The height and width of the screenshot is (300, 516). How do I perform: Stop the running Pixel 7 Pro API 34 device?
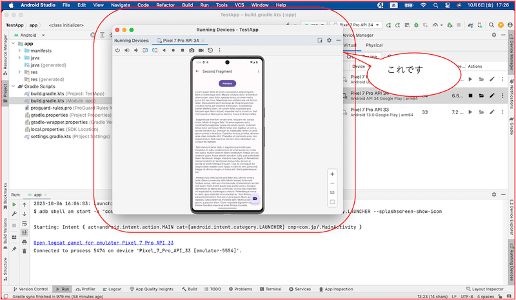[471, 95]
